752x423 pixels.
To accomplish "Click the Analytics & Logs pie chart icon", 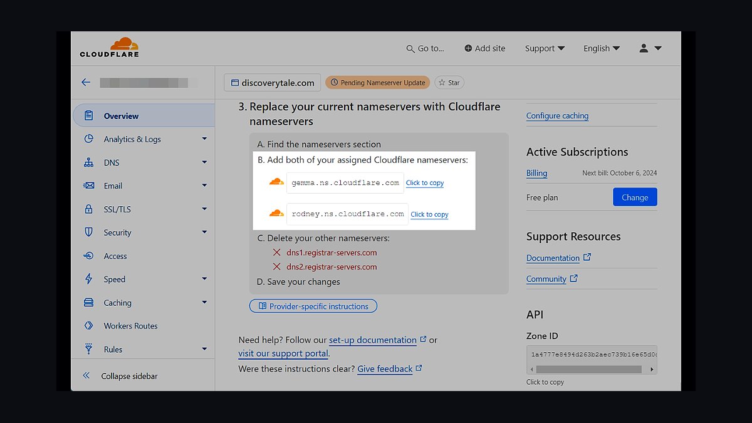I will coord(89,139).
